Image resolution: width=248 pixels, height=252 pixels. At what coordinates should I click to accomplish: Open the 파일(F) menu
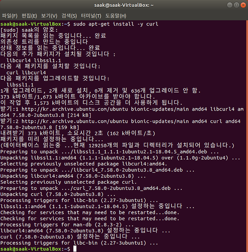[10, 16]
